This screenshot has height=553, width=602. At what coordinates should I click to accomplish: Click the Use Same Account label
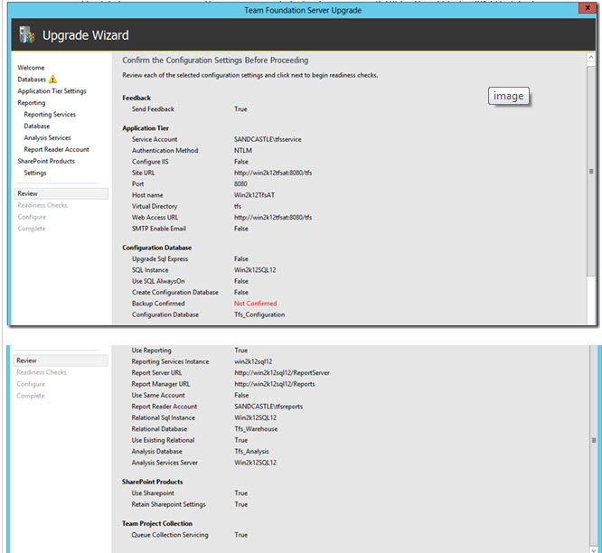pyautogui.click(x=158, y=395)
